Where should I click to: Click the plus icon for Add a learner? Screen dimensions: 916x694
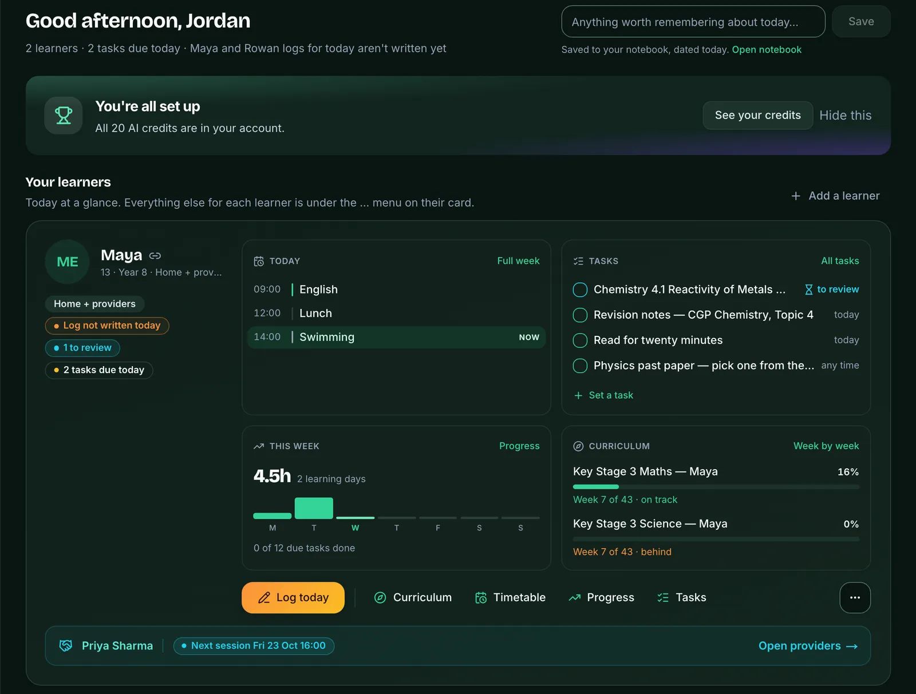pos(796,196)
